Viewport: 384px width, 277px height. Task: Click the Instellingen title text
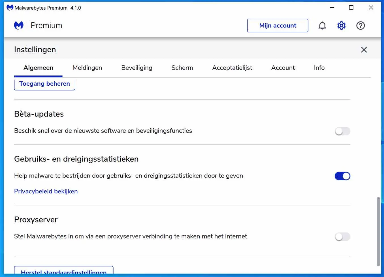pos(35,49)
